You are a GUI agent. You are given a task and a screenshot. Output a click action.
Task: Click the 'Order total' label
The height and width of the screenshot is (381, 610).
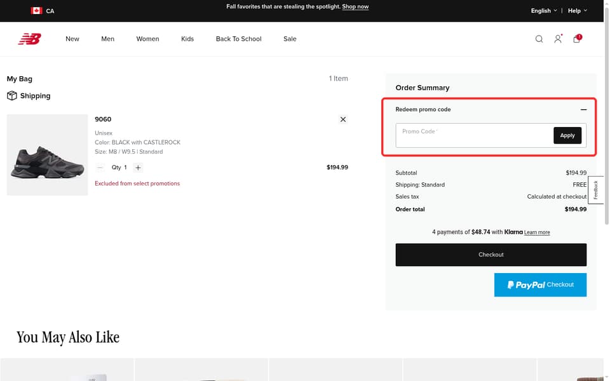point(410,209)
